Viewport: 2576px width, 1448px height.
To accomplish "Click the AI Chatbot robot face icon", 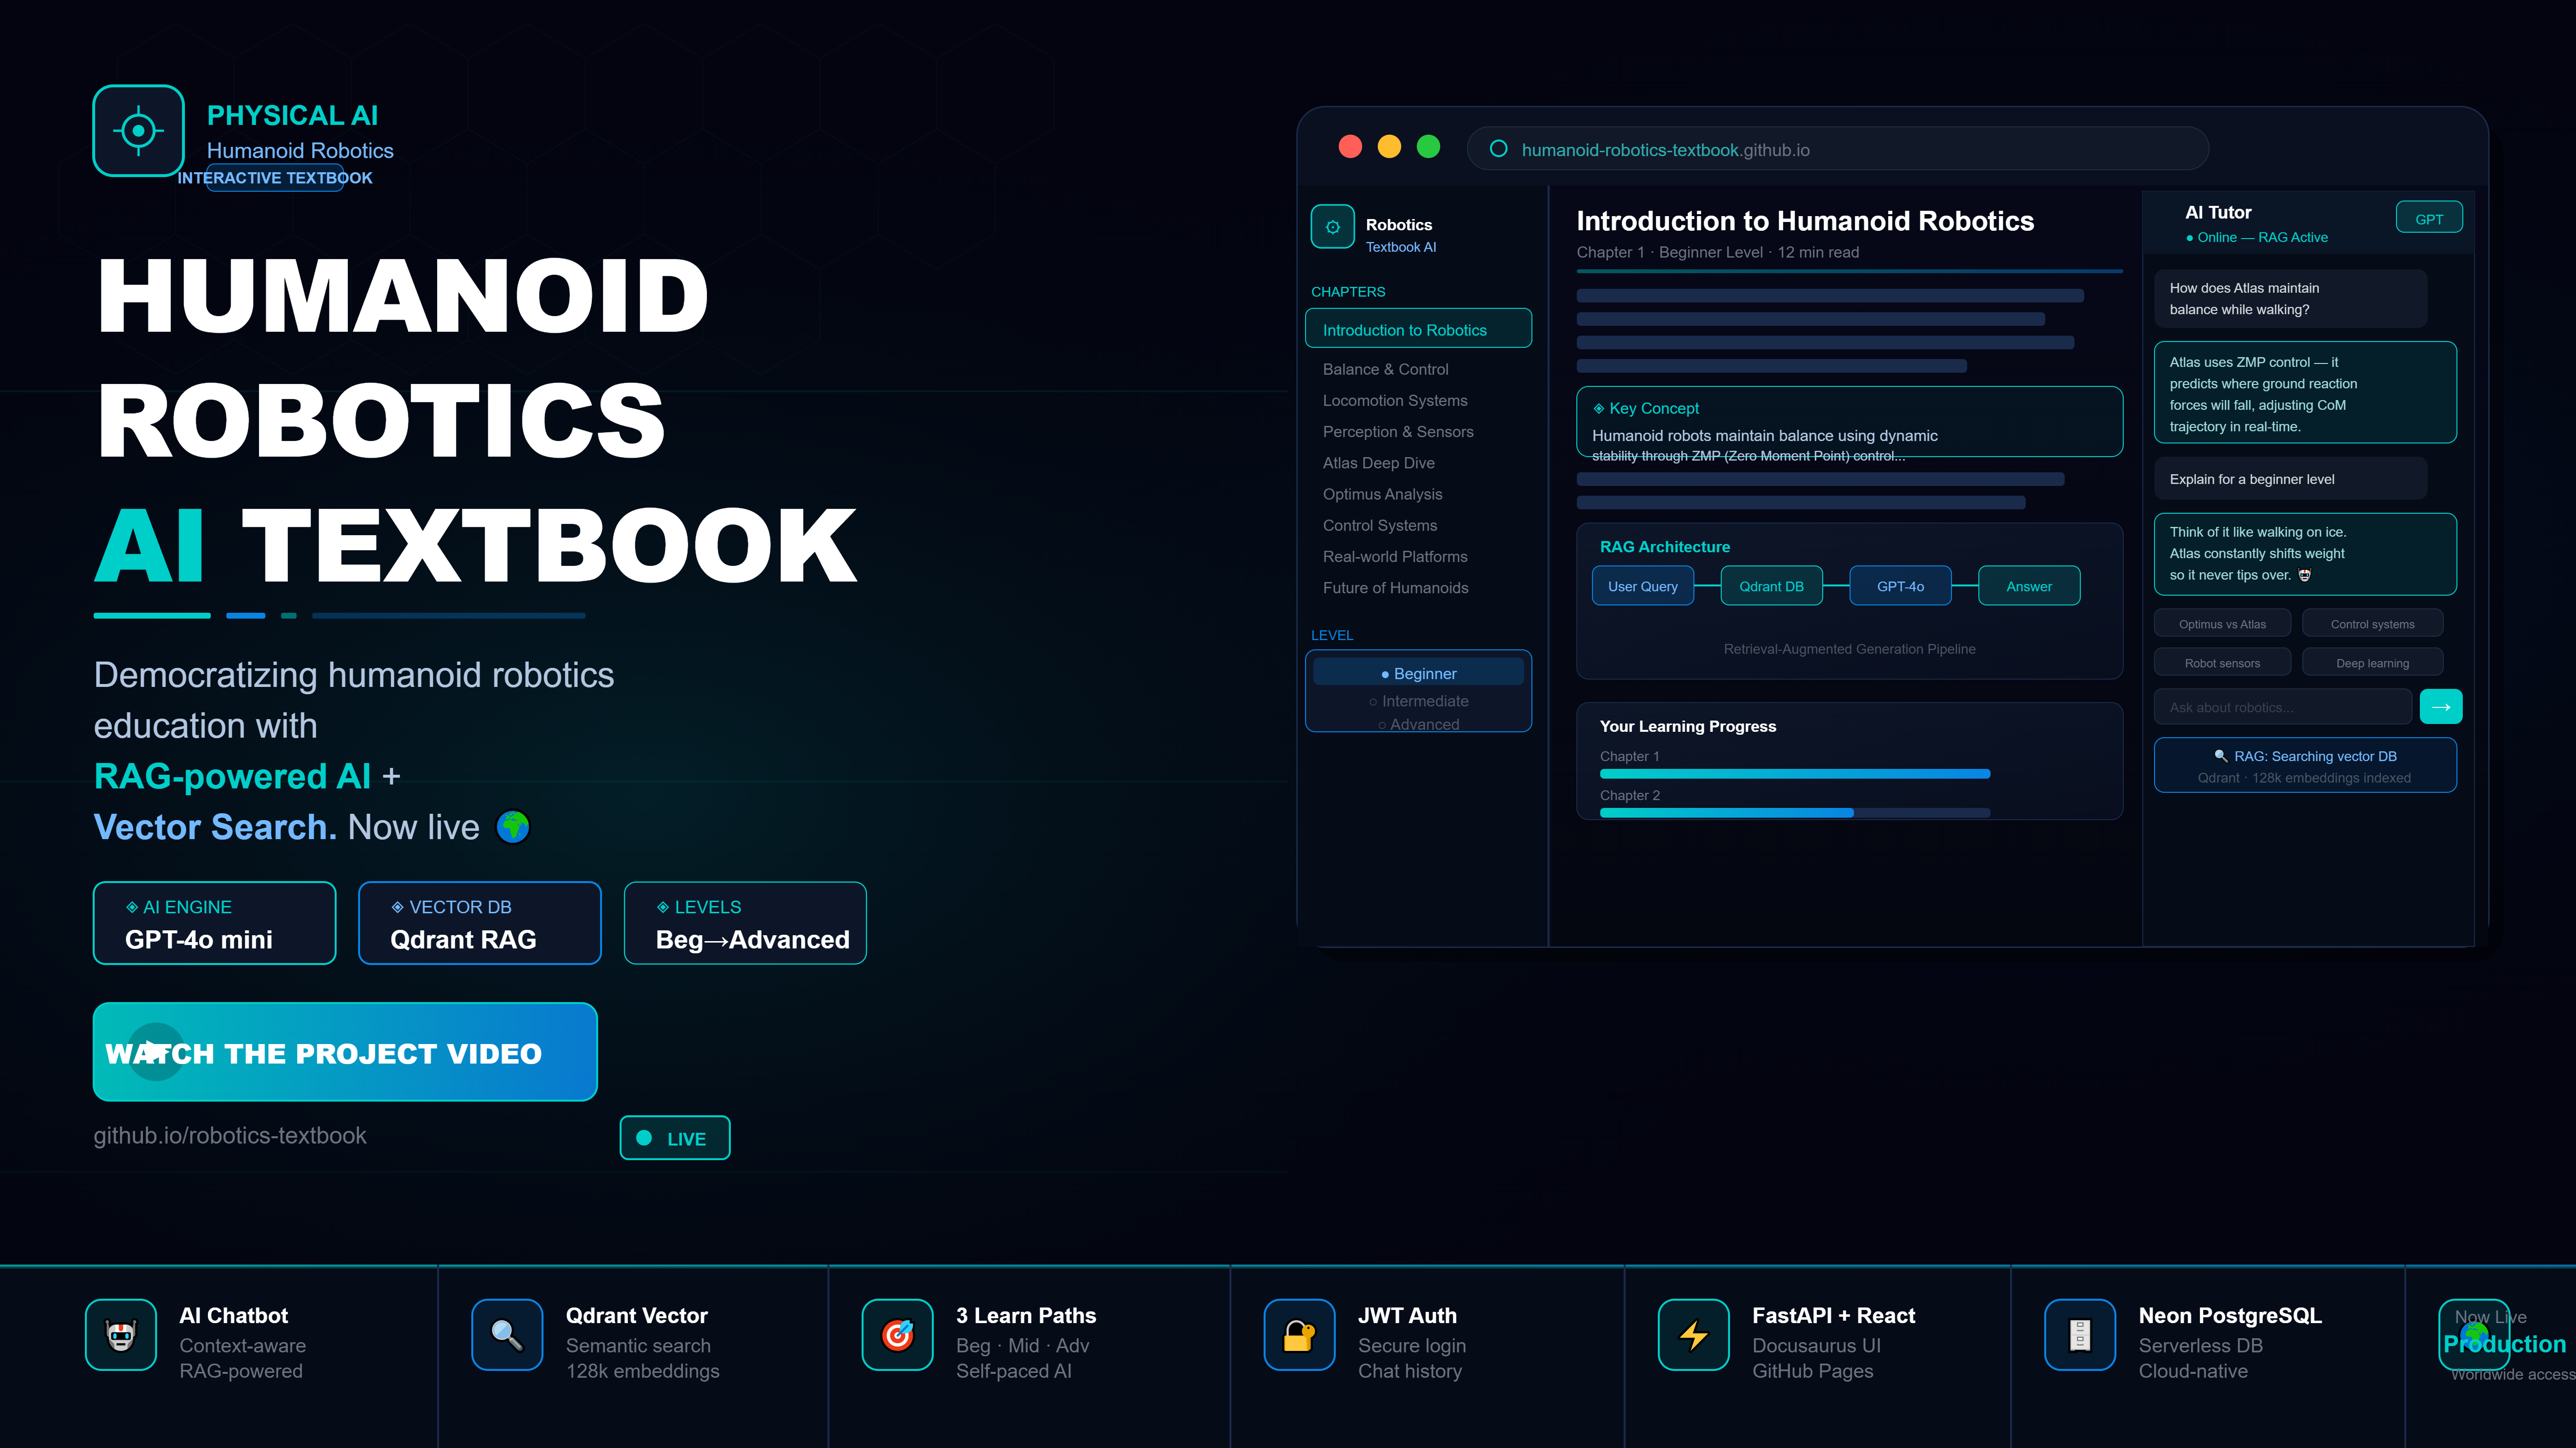I will tap(121, 1335).
